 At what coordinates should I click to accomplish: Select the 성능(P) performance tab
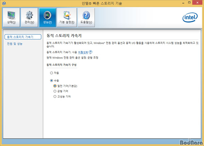point(48,18)
